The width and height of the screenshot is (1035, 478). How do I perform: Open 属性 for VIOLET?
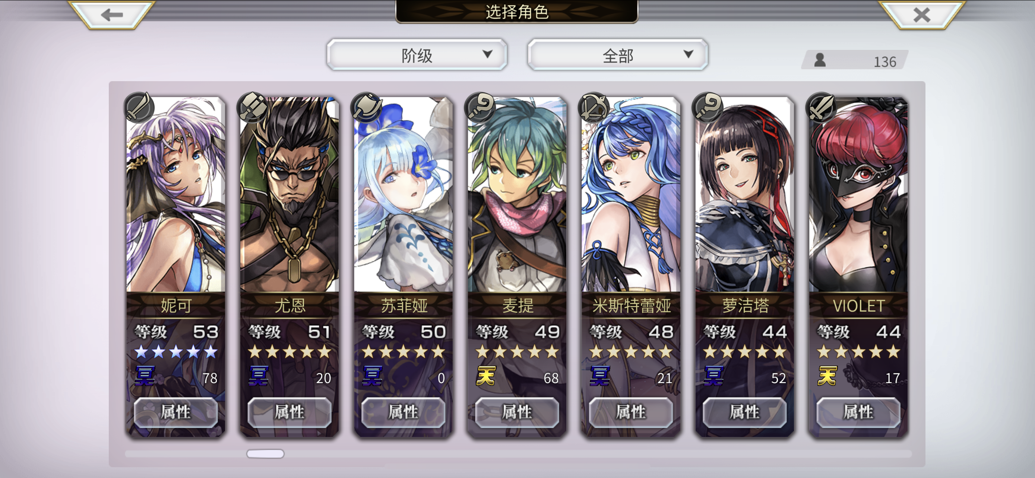858,412
